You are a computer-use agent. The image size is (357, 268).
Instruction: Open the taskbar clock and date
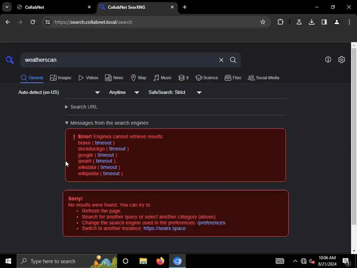[x=327, y=261]
